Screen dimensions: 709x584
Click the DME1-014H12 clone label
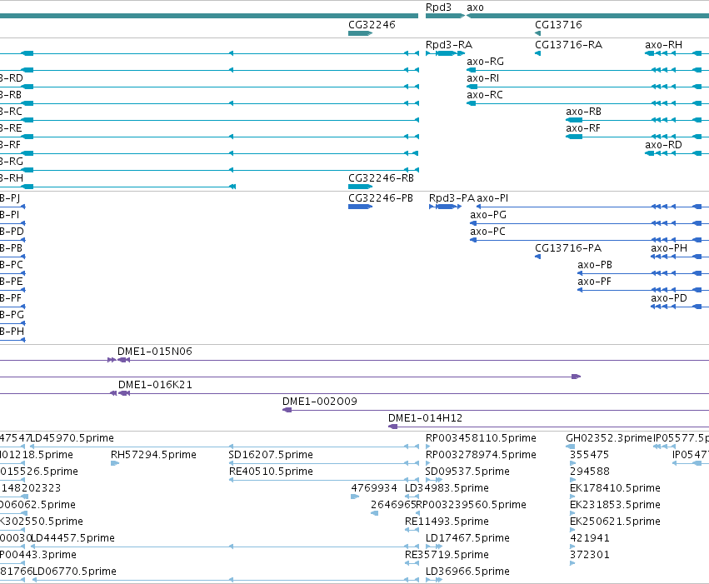coord(425,418)
